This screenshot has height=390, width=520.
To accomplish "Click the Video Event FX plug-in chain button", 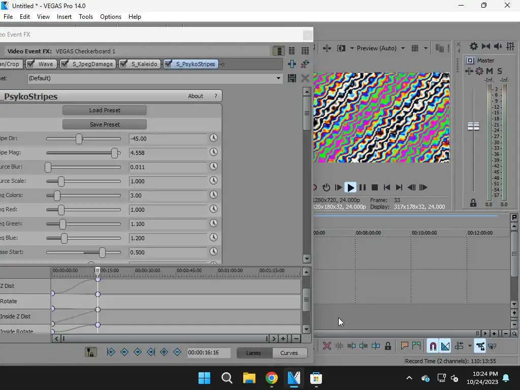I will click(292, 63).
